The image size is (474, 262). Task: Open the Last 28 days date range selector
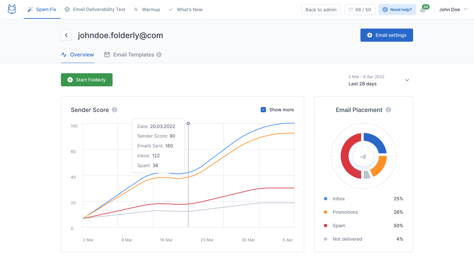coord(378,80)
